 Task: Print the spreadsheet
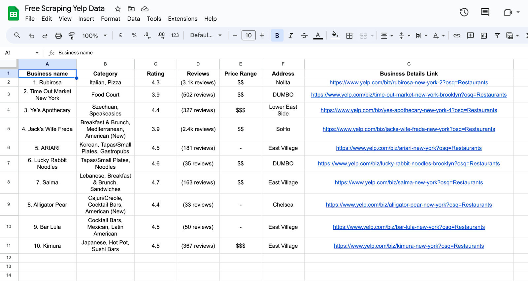click(58, 36)
